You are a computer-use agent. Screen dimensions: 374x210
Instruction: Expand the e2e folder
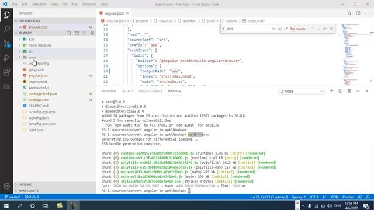(x=55, y=39)
